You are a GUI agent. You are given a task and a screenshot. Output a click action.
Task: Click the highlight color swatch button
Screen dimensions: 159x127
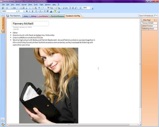55,11
